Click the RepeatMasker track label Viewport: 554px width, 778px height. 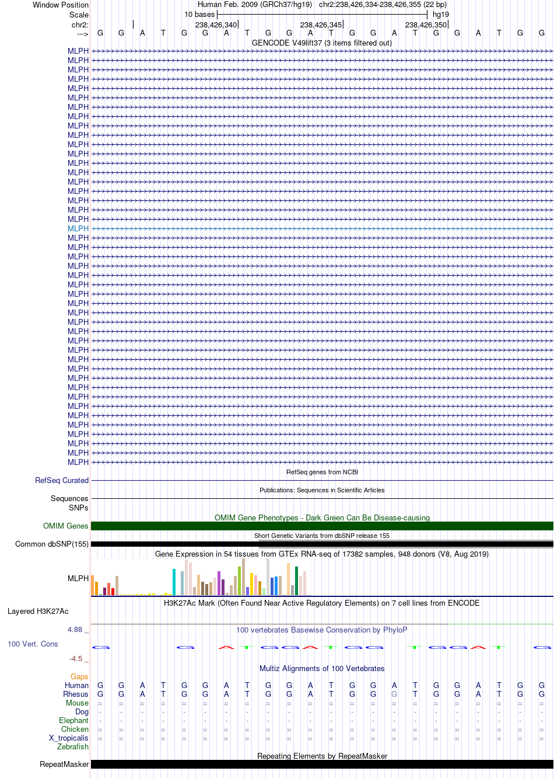pyautogui.click(x=64, y=764)
